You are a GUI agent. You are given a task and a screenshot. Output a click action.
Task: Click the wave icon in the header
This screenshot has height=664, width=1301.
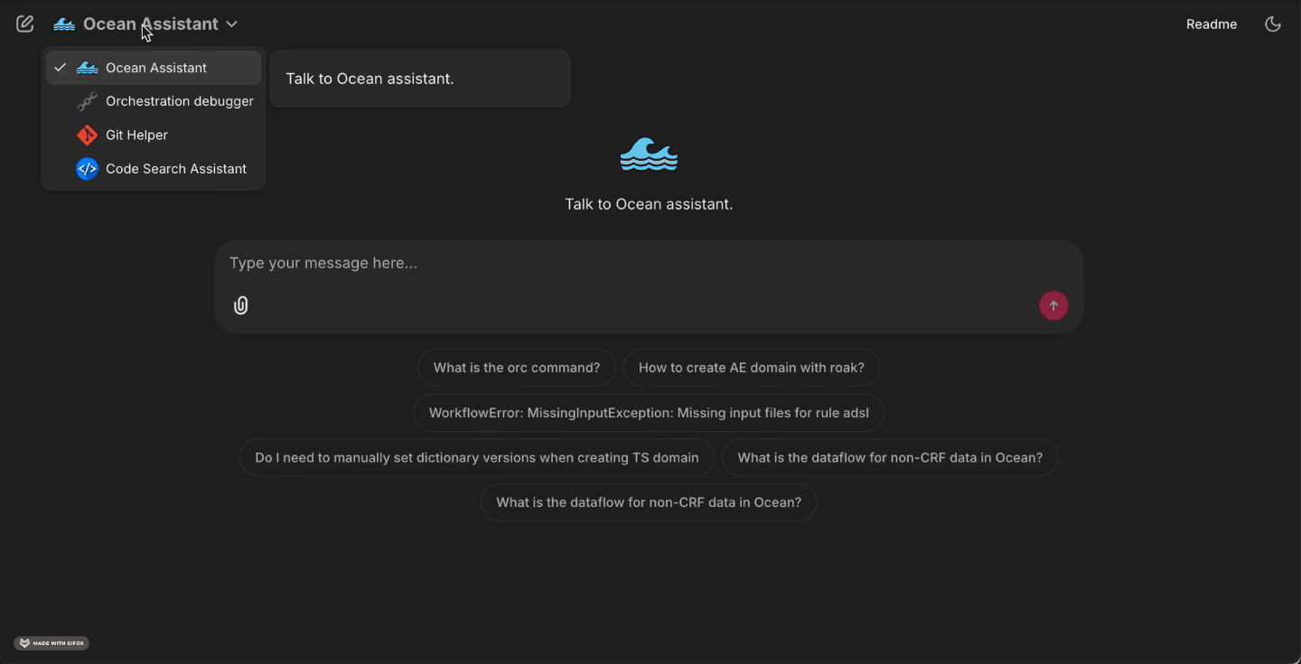64,24
